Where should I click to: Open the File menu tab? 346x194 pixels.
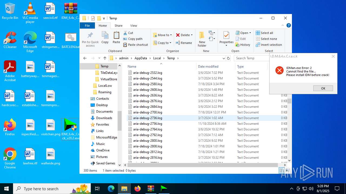87,26
